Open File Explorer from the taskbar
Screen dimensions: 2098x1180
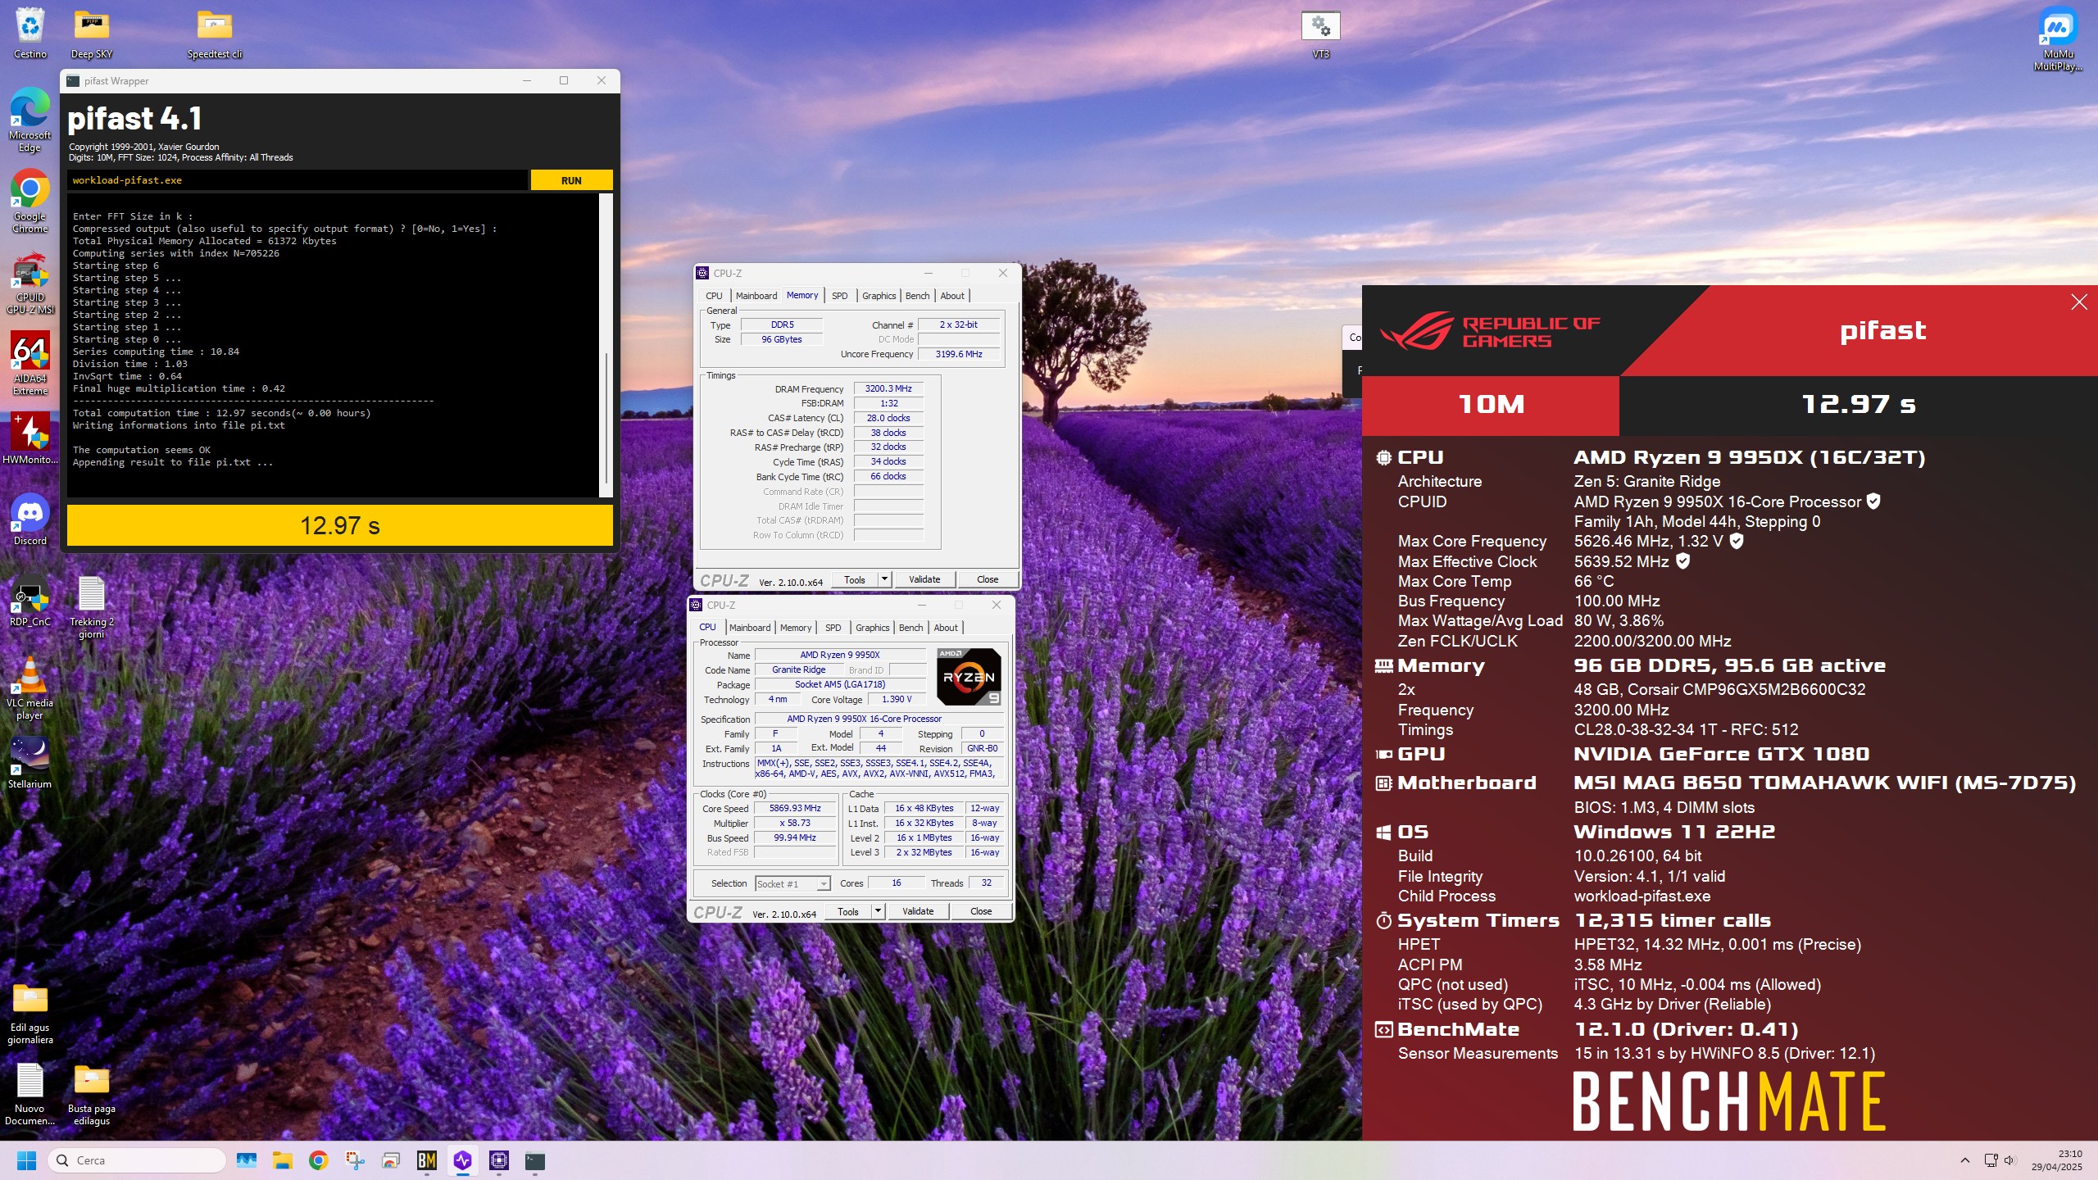(x=283, y=1160)
